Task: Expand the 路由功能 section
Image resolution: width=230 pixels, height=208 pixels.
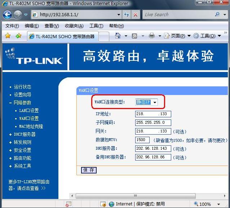Action: click(22, 158)
